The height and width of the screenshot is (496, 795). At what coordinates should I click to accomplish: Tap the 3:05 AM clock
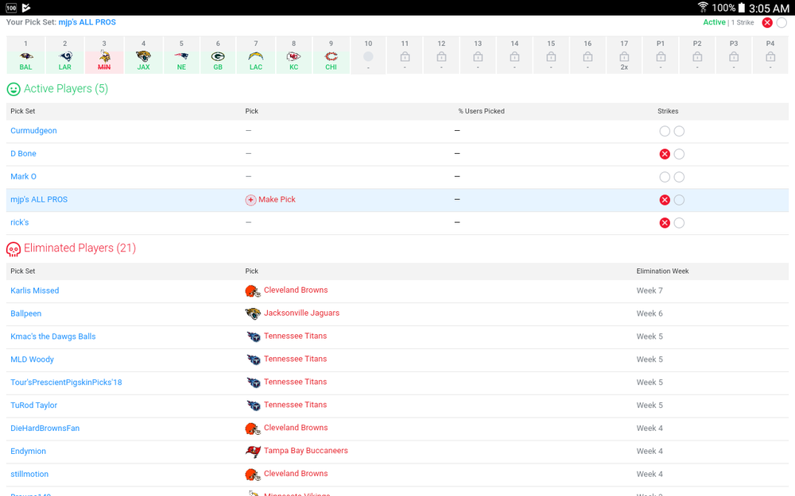pos(769,8)
